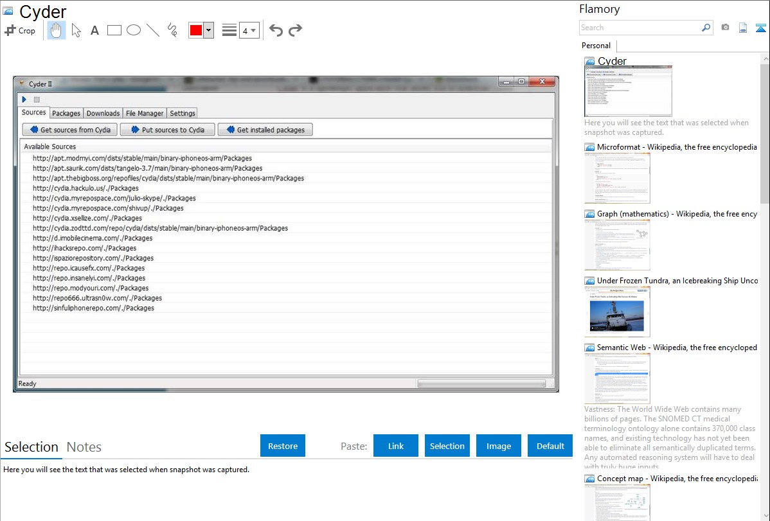This screenshot has height=521, width=770.
Task: Click the blue collapse panel icon
Action: tap(760, 28)
